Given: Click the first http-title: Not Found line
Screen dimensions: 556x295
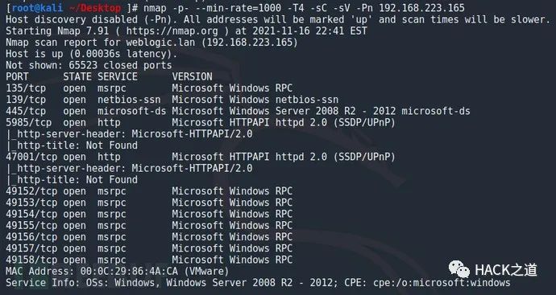Looking at the screenshot, I should click(x=72, y=145).
